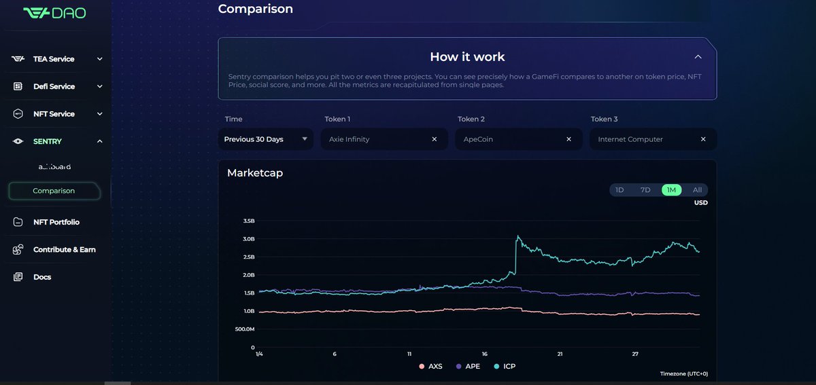Viewport: 816px width, 385px height.
Task: Click the Timezone (UTC+0) label
Action: (683, 374)
